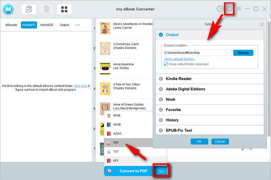Switch to grid view icon
Viewport: 271px width, 180px height.
point(64,9)
